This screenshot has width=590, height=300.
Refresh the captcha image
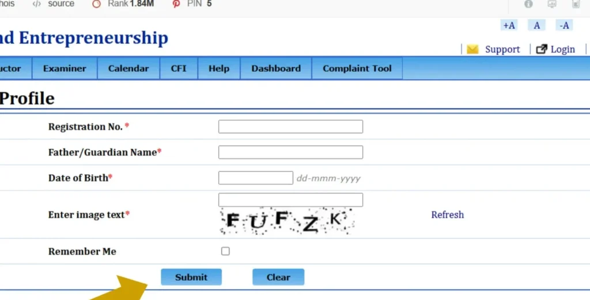point(447,215)
